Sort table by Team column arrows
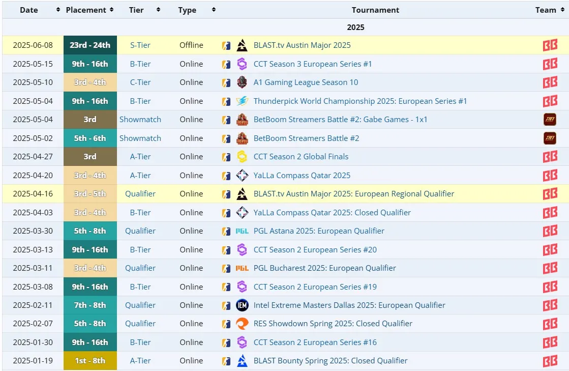This screenshot has width=569, height=371. [562, 10]
